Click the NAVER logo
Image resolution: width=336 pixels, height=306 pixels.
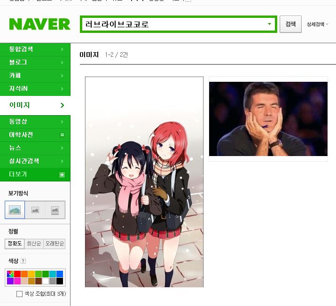click(39, 24)
